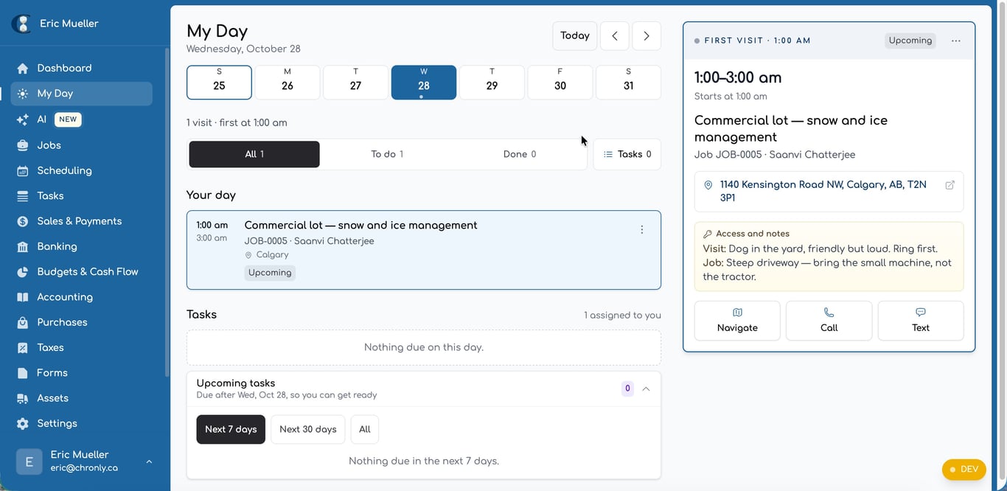
Task: Click the My Day sun icon
Action: (x=23, y=94)
